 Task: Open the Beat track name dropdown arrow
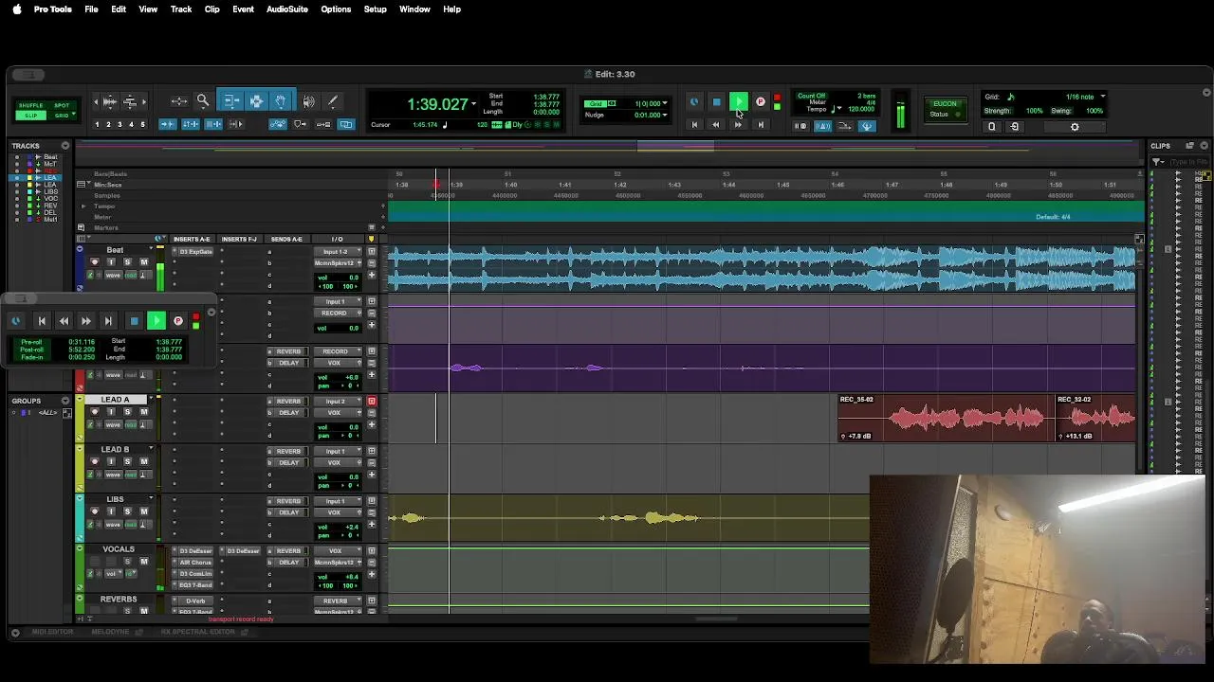click(151, 249)
